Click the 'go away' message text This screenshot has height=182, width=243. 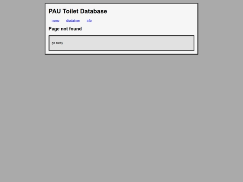57,43
